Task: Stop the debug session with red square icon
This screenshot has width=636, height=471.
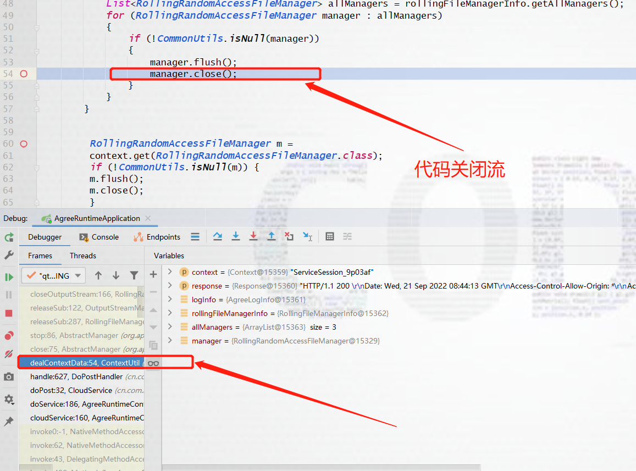Action: [x=9, y=313]
